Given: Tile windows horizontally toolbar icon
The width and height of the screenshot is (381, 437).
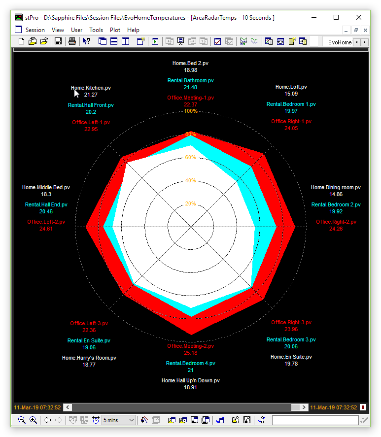Looking at the screenshot, I should 114,41.
